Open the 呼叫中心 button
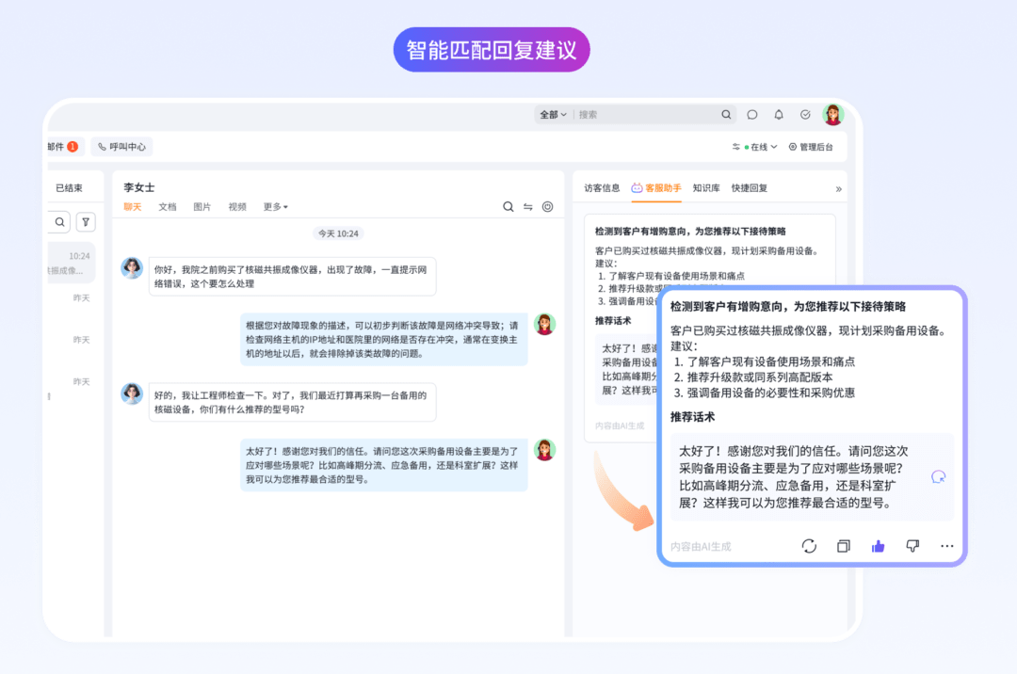The image size is (1017, 674). tap(121, 147)
